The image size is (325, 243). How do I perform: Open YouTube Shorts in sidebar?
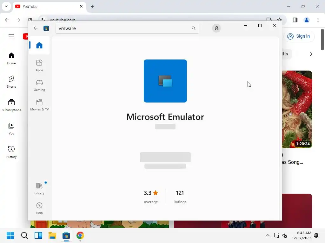point(11,82)
